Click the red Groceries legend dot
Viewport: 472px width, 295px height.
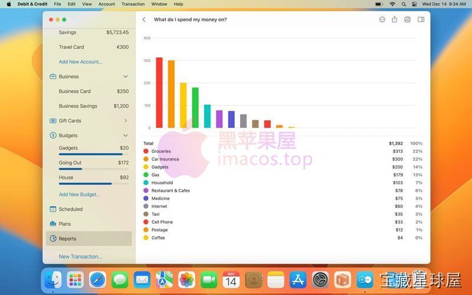pyautogui.click(x=146, y=151)
